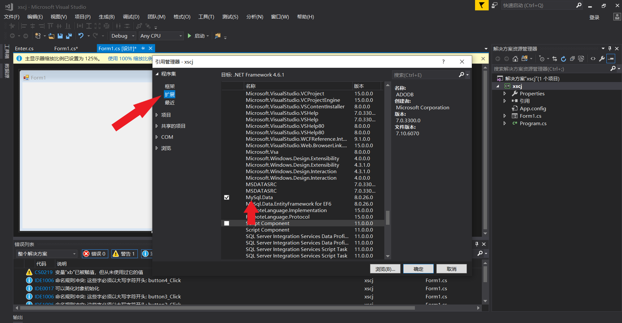Click the Find in Files icon
Image resolution: width=622 pixels, height=323 pixels.
point(218,36)
